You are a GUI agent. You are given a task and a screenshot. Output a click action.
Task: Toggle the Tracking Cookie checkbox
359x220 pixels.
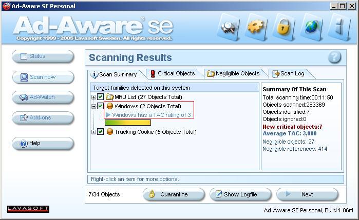tap(100, 131)
